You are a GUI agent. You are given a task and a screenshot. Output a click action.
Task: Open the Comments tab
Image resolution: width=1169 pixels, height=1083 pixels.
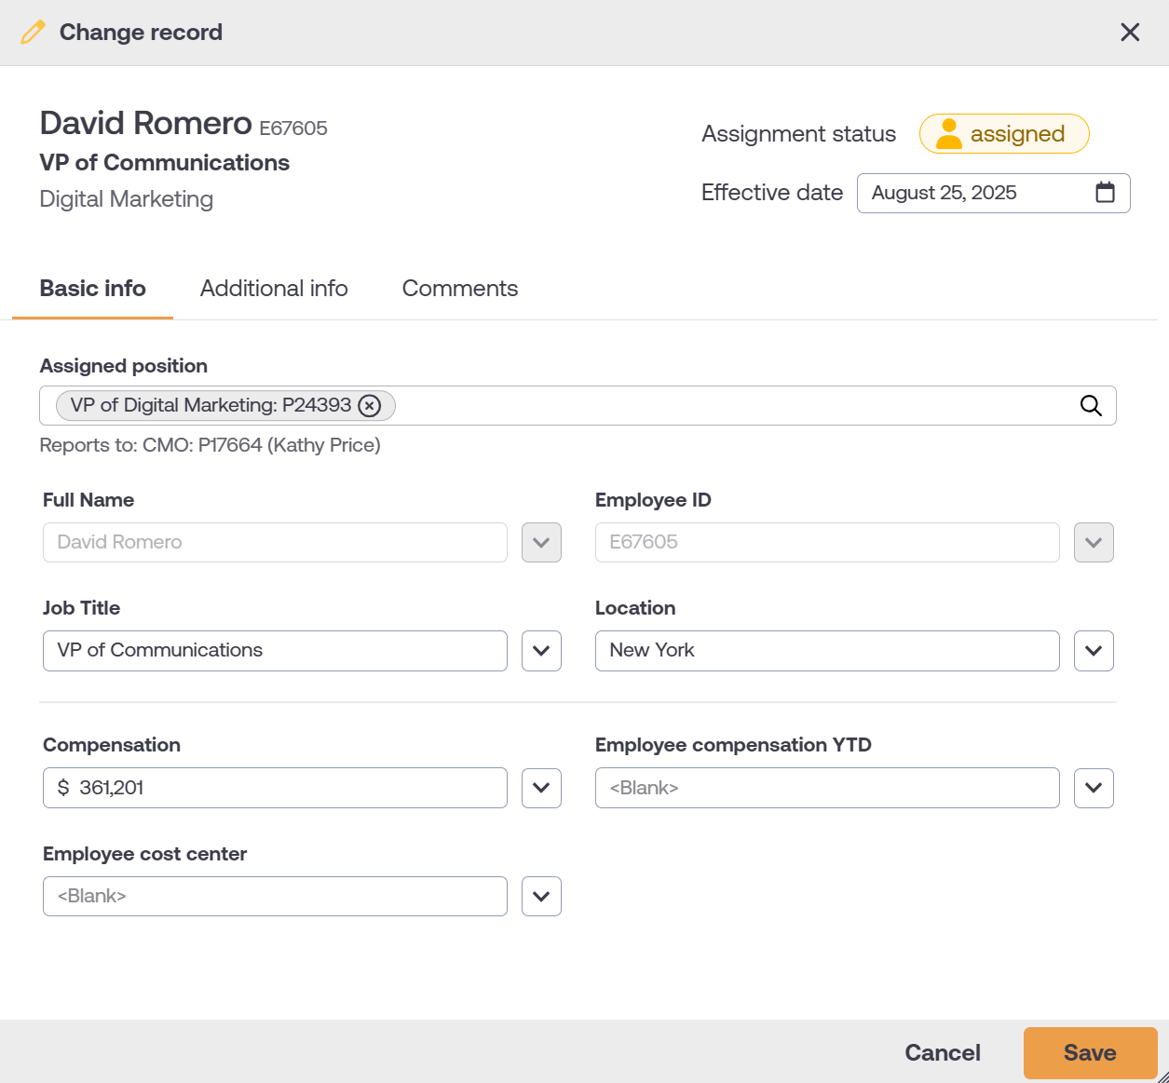coord(459,289)
